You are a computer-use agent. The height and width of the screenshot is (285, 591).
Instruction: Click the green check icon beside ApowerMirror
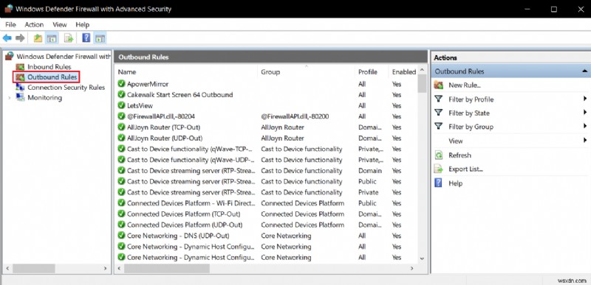point(121,84)
